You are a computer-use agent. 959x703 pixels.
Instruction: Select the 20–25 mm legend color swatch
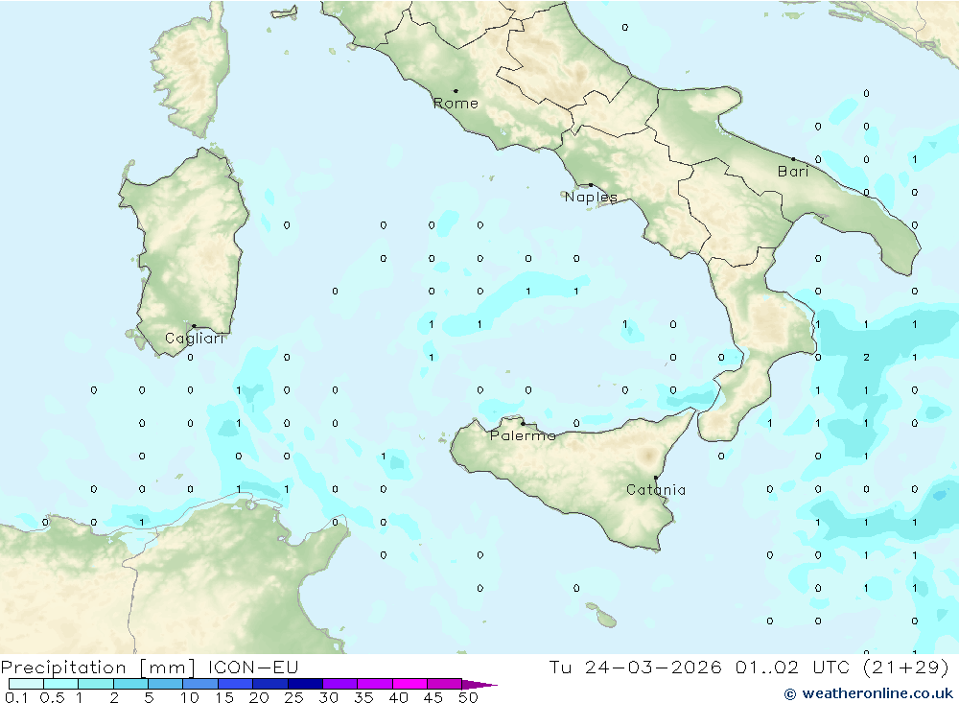(270, 684)
